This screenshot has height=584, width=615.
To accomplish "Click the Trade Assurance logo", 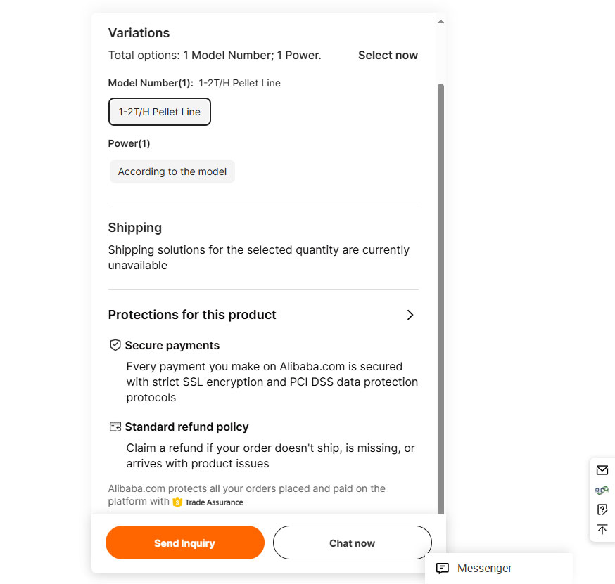I will (208, 502).
